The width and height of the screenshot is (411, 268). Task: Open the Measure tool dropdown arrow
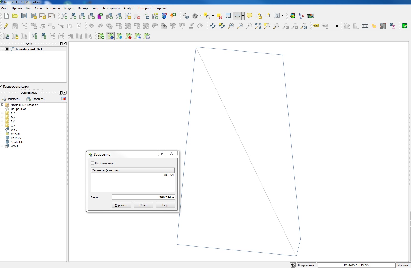click(x=243, y=16)
